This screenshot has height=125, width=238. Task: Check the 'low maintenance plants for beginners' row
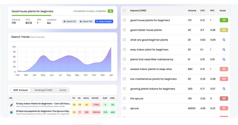(x=124, y=79)
